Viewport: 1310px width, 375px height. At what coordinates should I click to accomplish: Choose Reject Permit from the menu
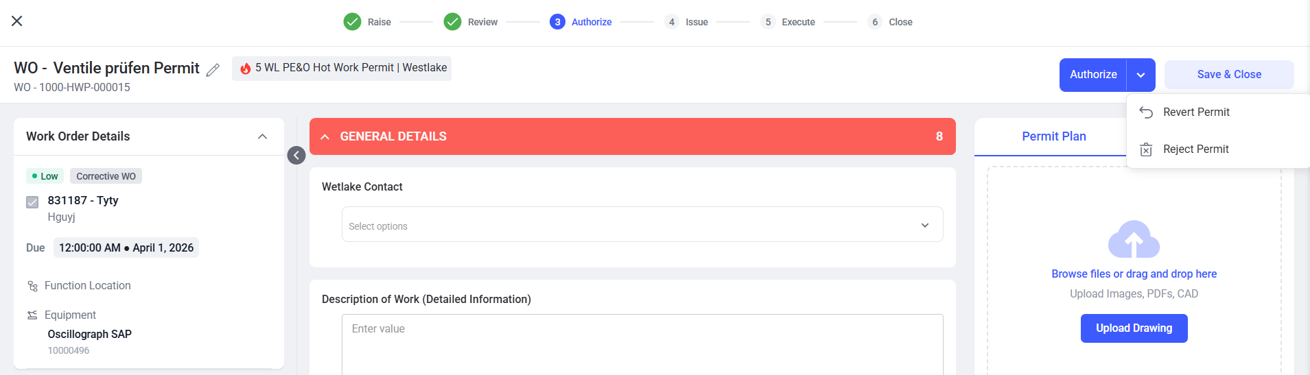1197,149
